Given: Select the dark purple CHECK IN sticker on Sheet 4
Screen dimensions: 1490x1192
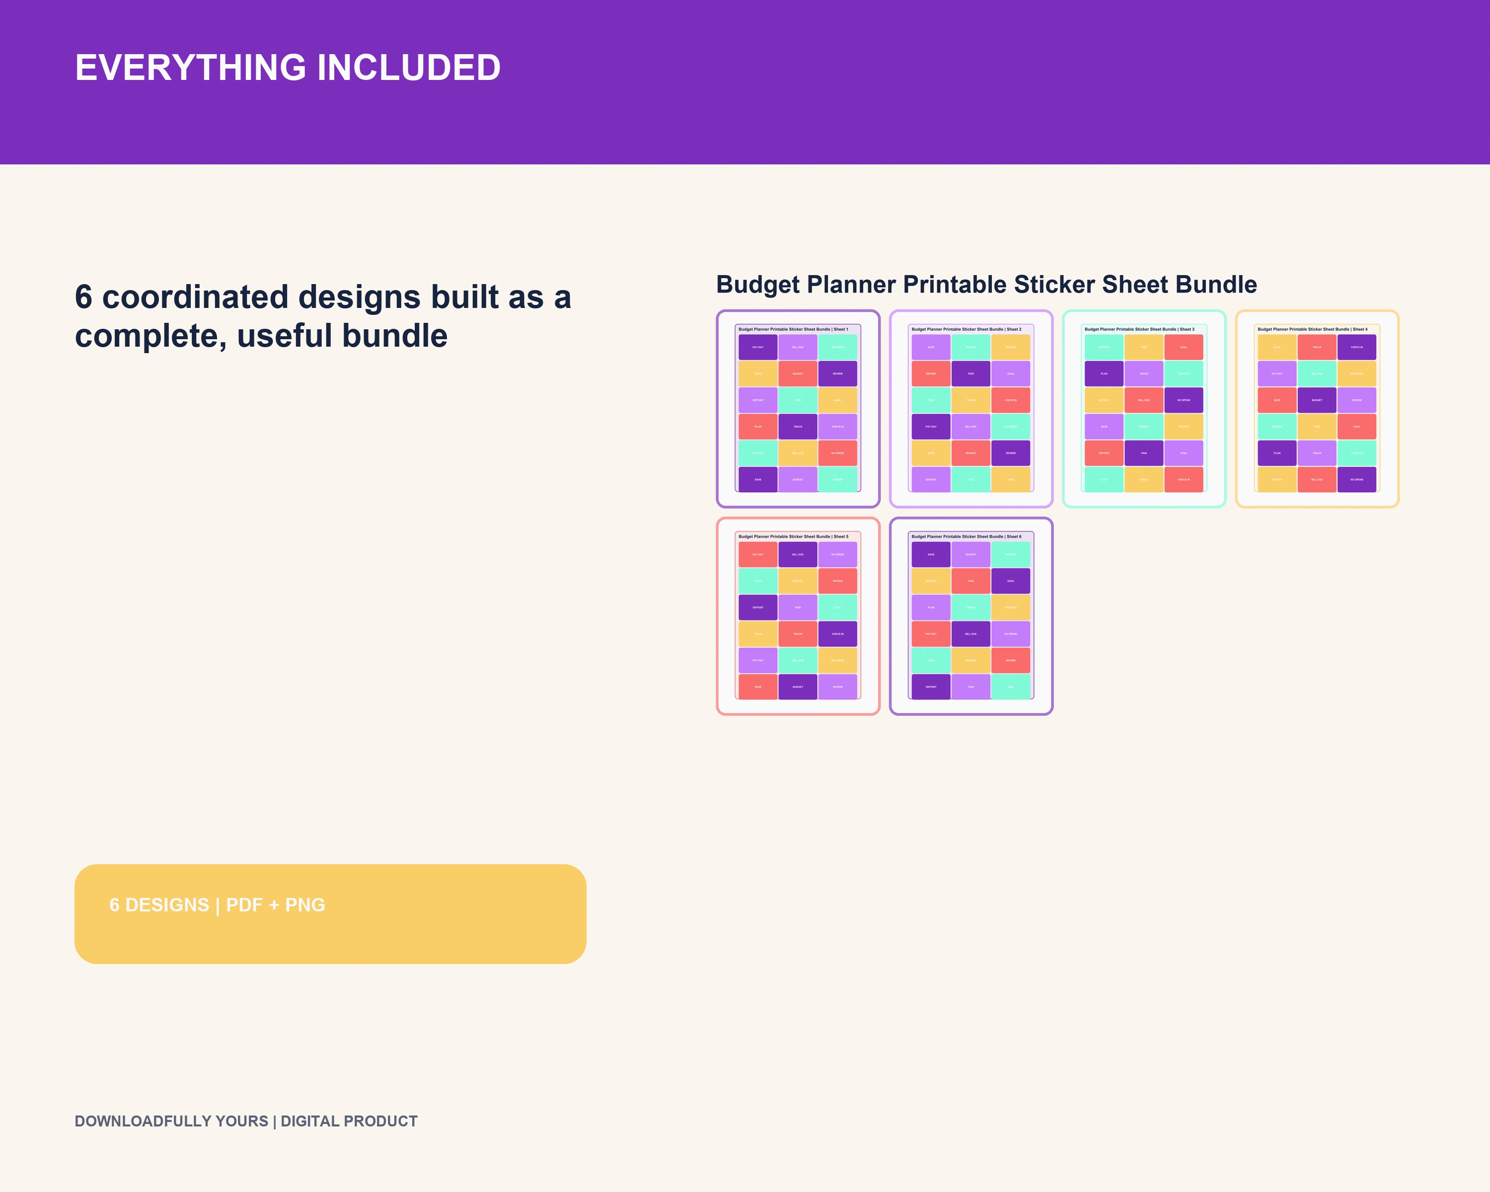Looking at the screenshot, I should [x=1356, y=347].
